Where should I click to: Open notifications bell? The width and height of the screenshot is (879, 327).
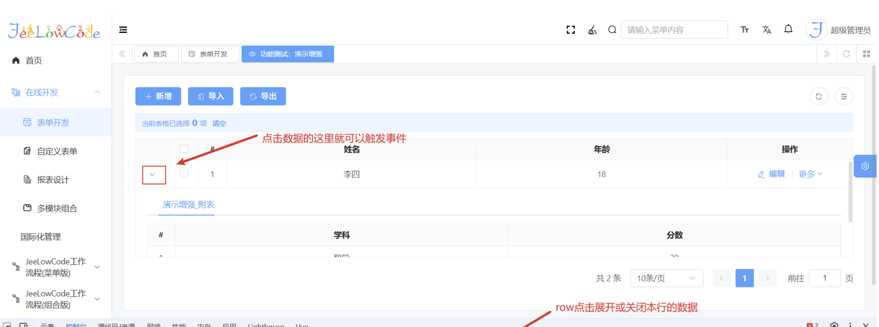pyautogui.click(x=788, y=29)
